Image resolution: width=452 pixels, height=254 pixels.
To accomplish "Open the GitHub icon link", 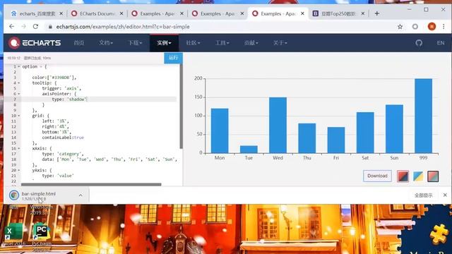I will pyautogui.click(x=419, y=43).
